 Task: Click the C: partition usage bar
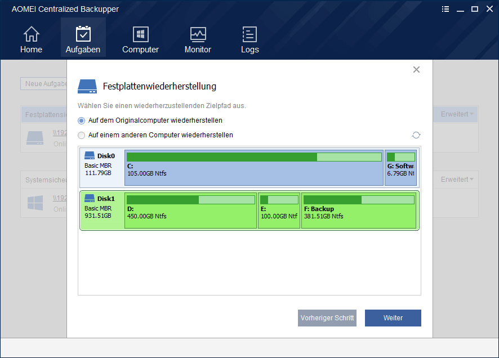coord(254,157)
